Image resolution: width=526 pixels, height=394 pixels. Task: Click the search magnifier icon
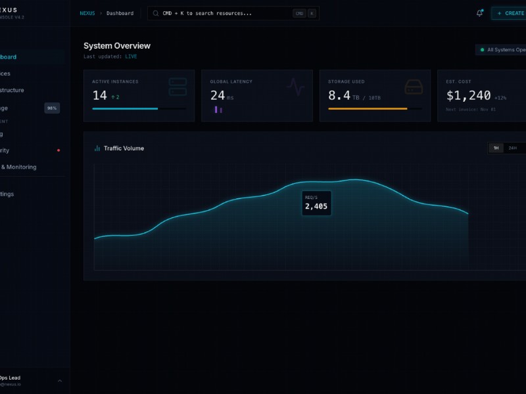click(156, 13)
